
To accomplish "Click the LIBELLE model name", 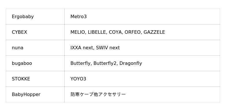I will pos(97,32).
